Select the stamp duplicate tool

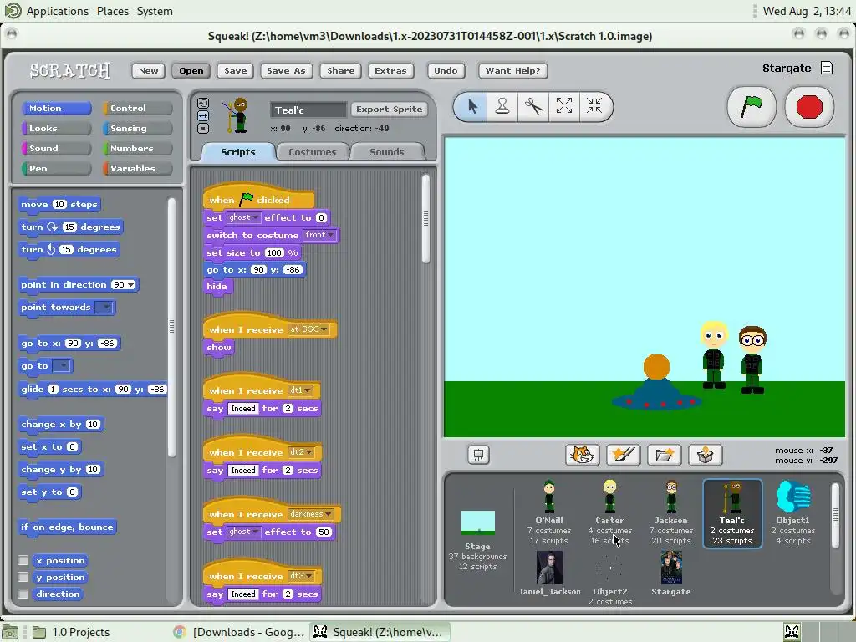point(502,106)
